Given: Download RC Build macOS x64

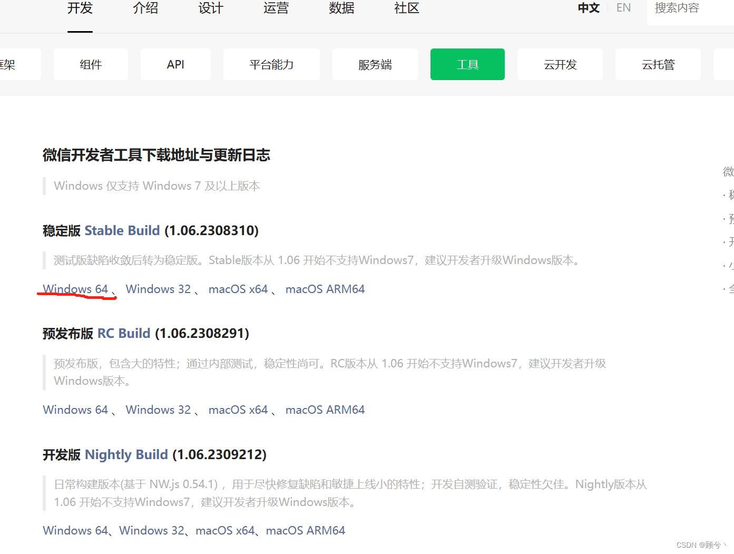Looking at the screenshot, I should pyautogui.click(x=238, y=410).
